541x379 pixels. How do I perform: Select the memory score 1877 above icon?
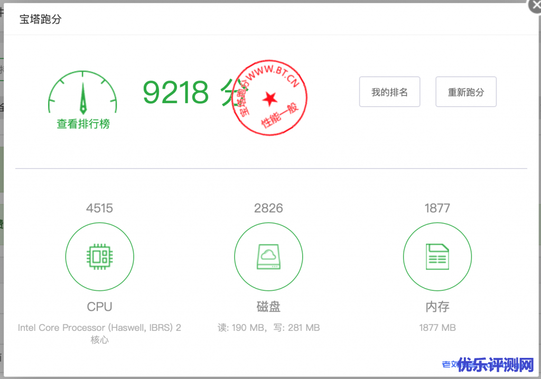pyautogui.click(x=437, y=208)
